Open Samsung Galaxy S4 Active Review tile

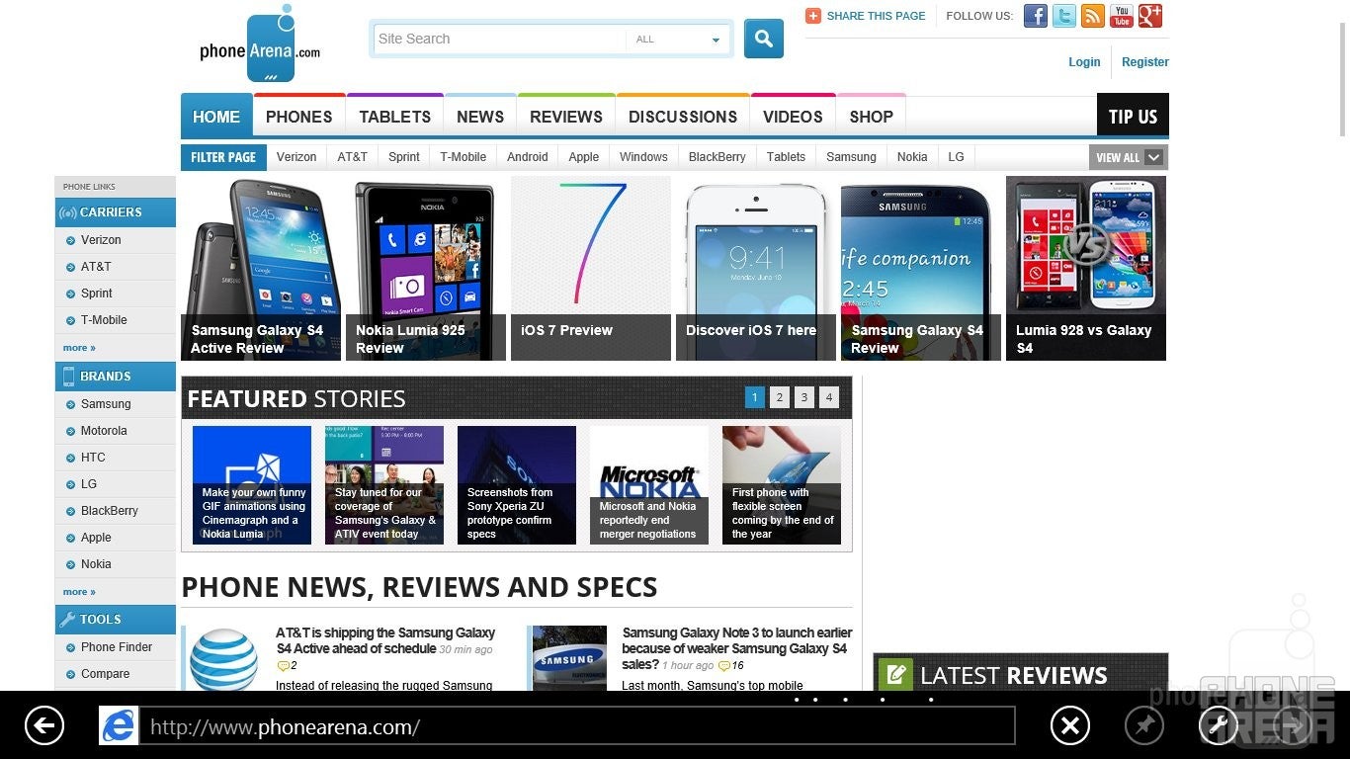coord(261,269)
